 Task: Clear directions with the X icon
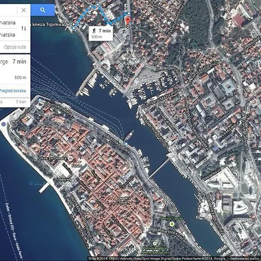coord(24,10)
